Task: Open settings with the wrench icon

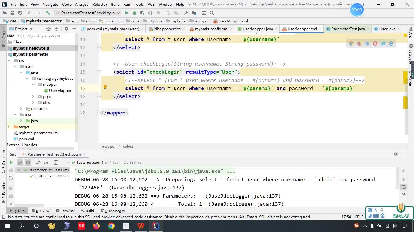Action: 186,13
